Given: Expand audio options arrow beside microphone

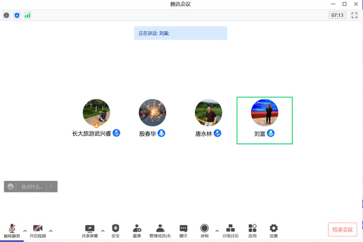Looking at the screenshot, I should click(25, 231).
